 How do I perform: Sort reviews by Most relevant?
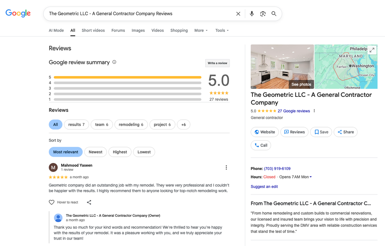click(x=65, y=152)
